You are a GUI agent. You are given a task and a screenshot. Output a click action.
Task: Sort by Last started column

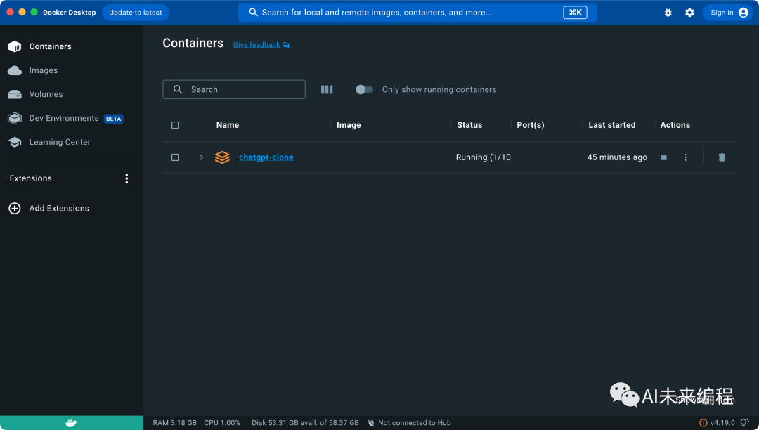pyautogui.click(x=612, y=125)
